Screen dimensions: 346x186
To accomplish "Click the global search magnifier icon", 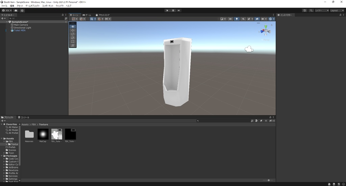I will click(x=311, y=10).
